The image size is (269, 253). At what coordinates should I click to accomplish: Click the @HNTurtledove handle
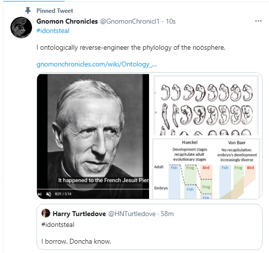pos(132,214)
